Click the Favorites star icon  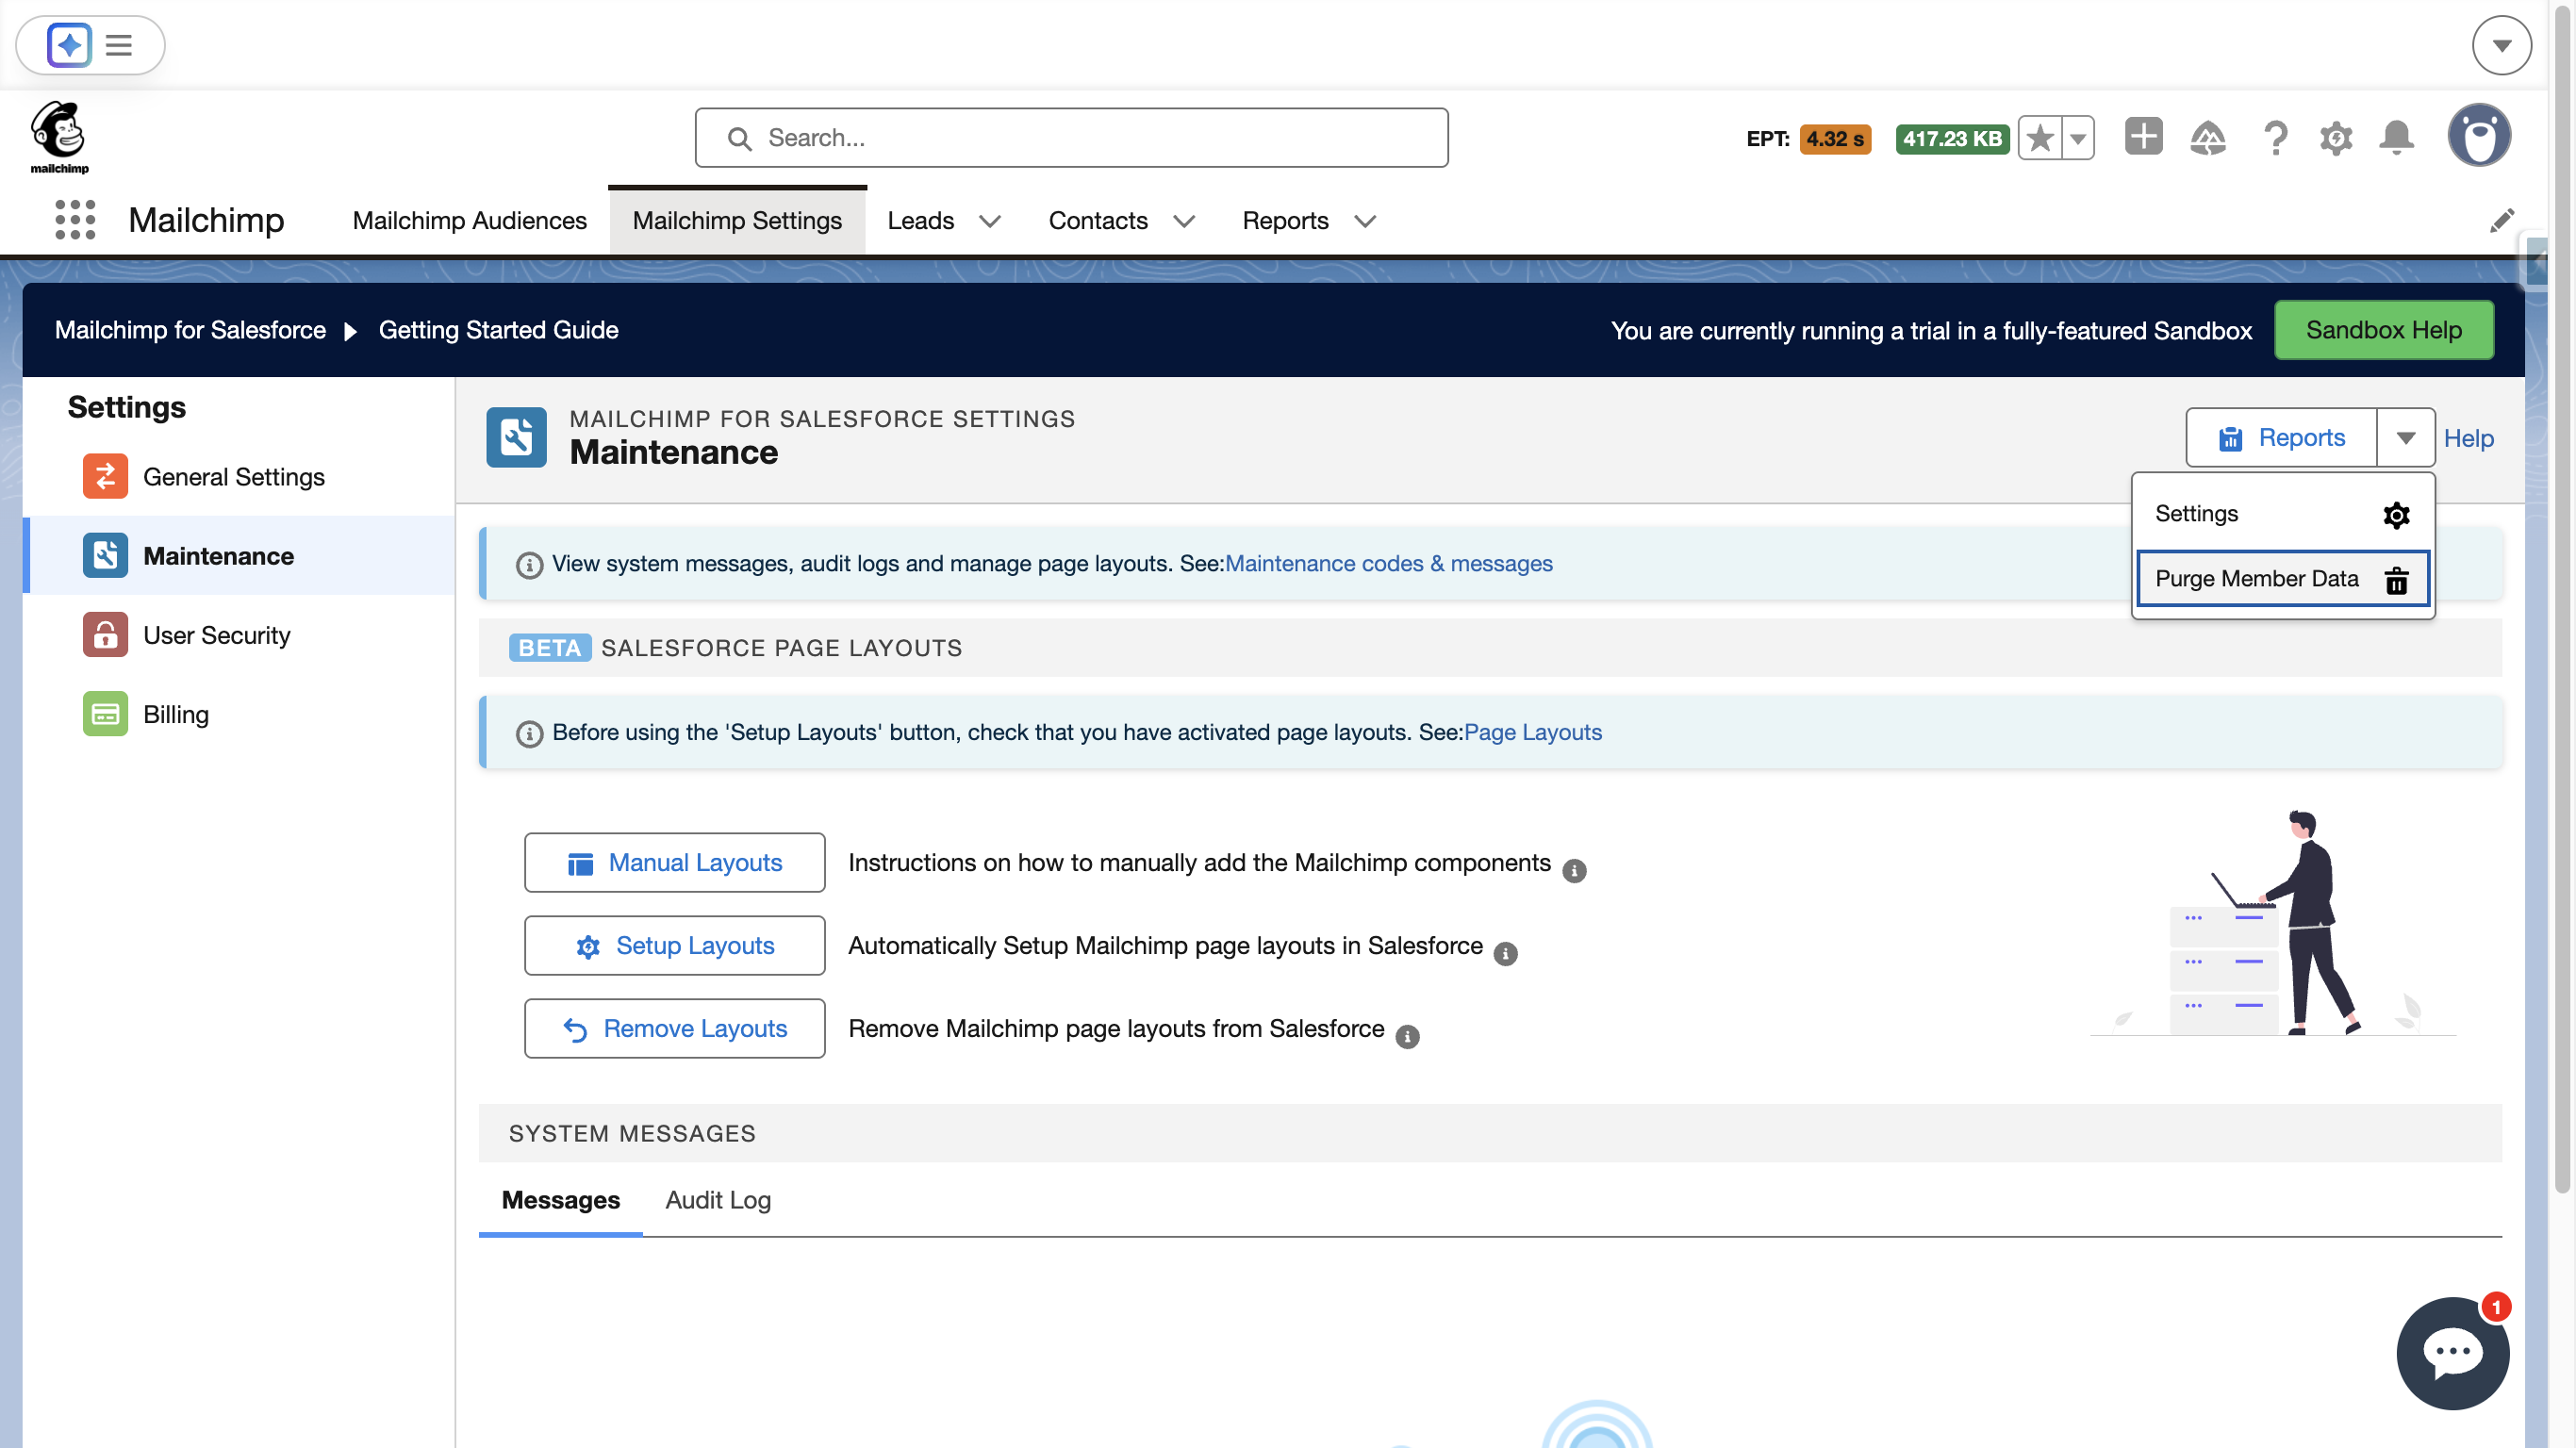(2040, 138)
